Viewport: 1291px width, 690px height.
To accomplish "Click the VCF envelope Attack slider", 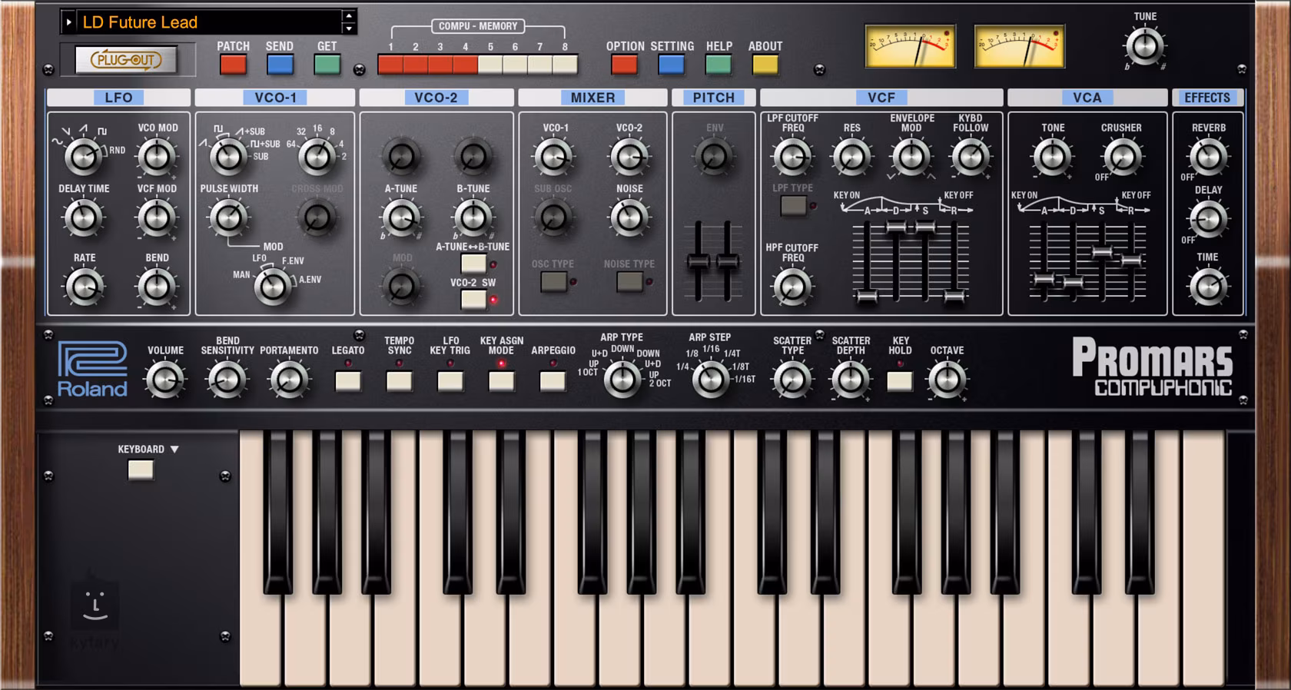I will [x=867, y=296].
